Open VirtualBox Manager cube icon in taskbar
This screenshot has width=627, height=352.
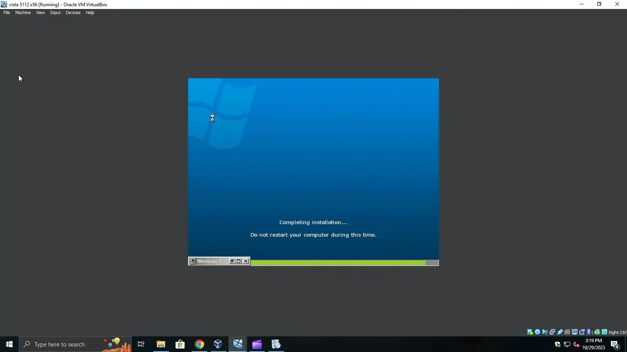pos(218,344)
